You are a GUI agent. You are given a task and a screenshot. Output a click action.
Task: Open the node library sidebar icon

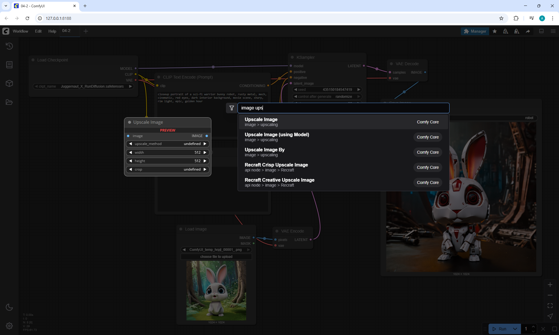[9, 65]
